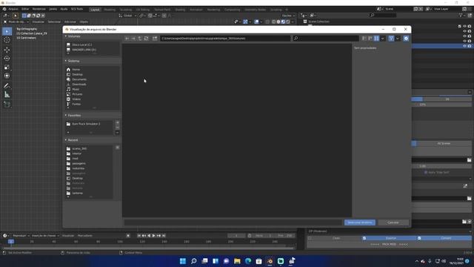Screen dimensions: 474x267
Task: Select the Measure tool
Action: (7, 95)
